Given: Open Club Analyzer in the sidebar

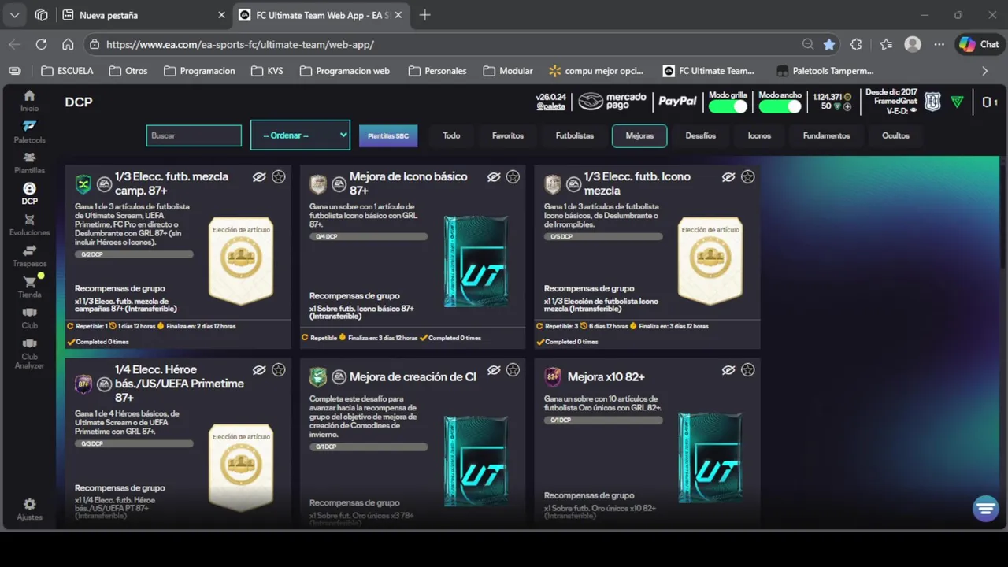Looking at the screenshot, I should [x=29, y=354].
